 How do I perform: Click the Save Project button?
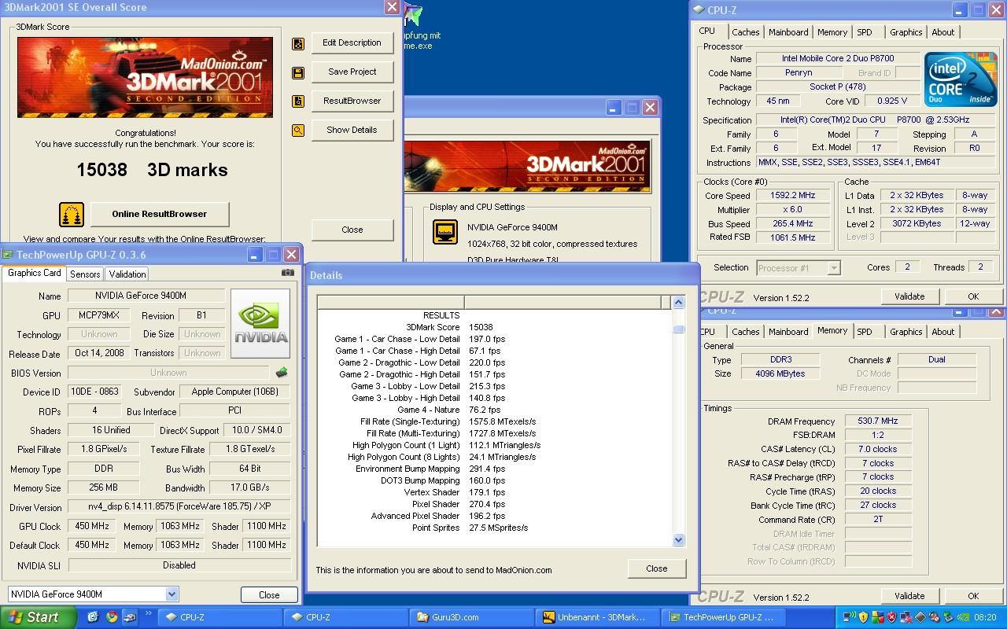tap(352, 72)
